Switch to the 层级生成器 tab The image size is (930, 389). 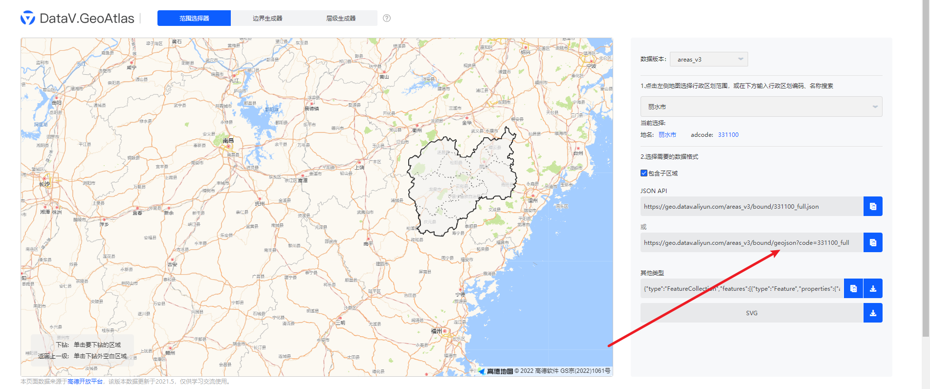[341, 18]
